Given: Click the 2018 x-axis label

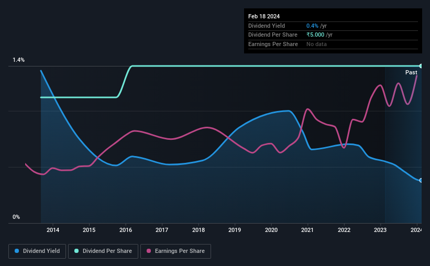Looking at the screenshot, I should (199, 230).
